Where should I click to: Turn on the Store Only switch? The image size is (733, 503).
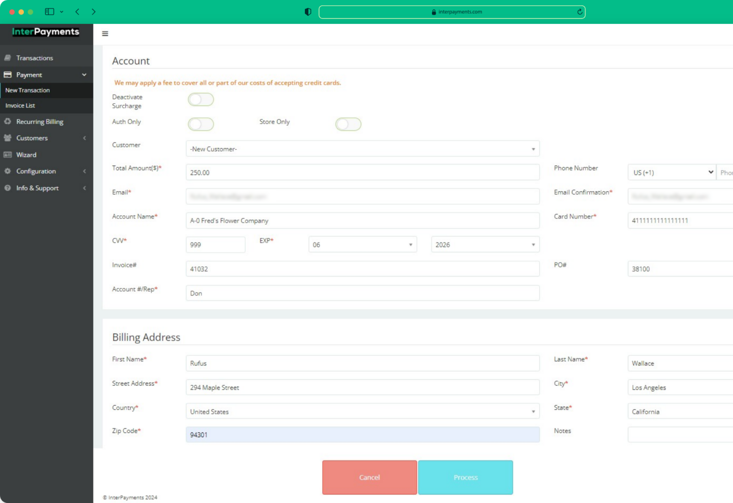[348, 124]
